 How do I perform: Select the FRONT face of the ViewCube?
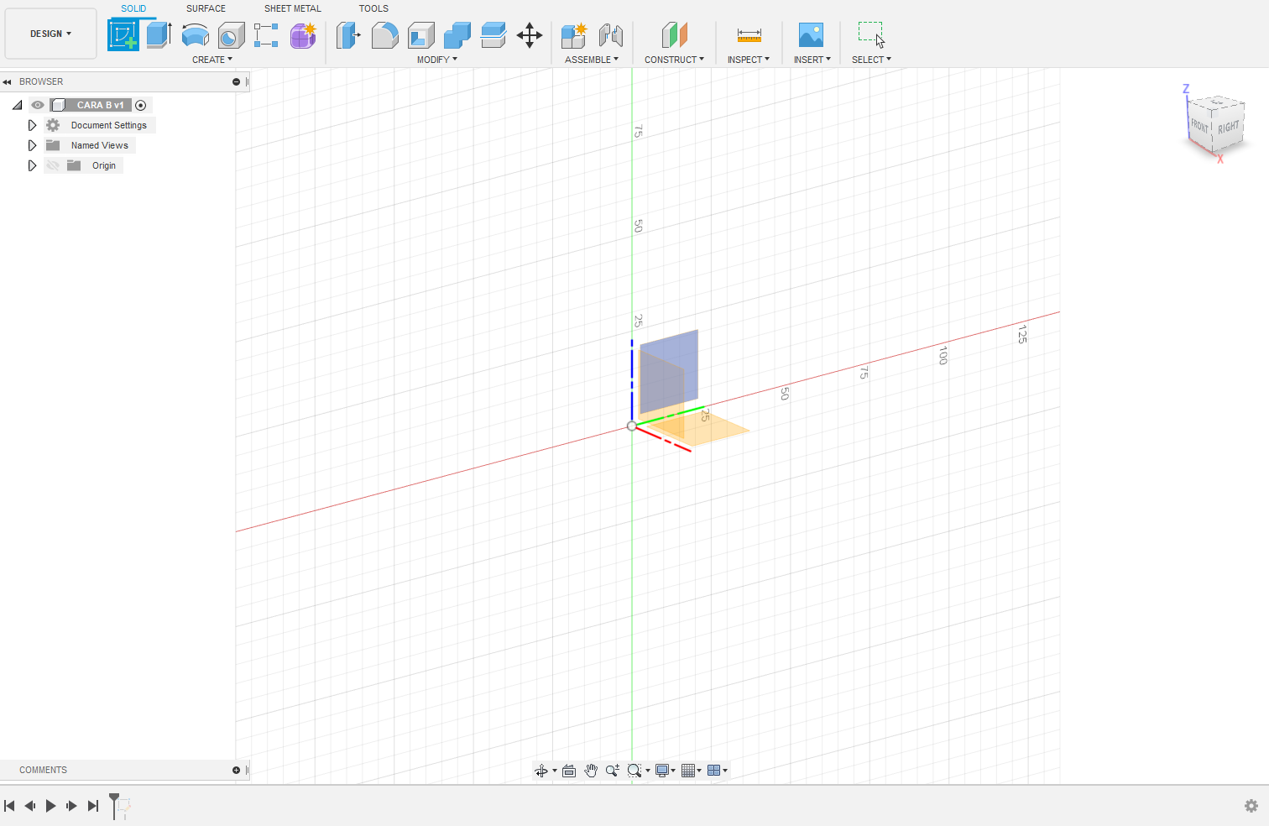1199,127
